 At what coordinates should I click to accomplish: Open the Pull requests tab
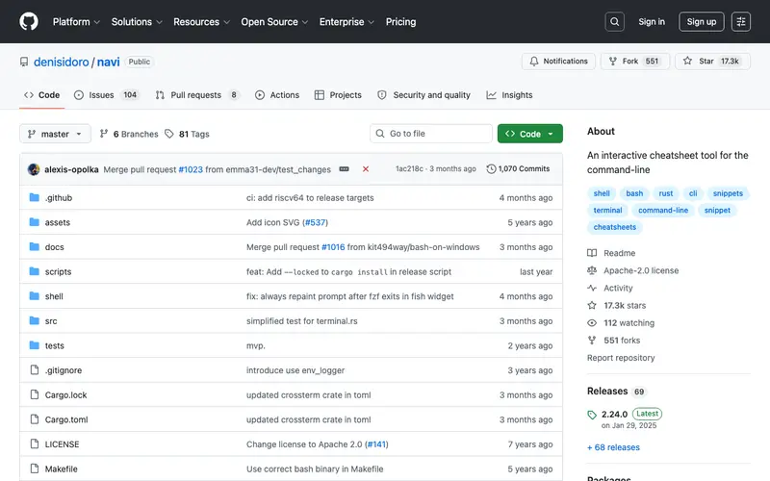pos(197,95)
